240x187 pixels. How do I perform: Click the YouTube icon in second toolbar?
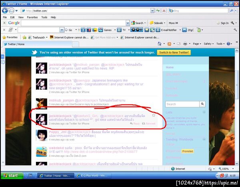pyautogui.click(x=89, y=30)
